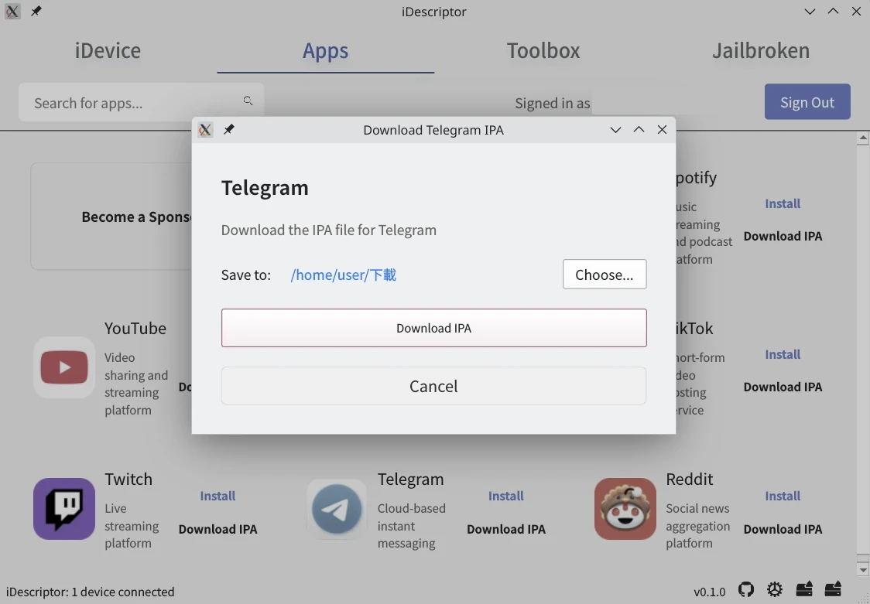
Task: Click Install for Reddit
Action: click(x=783, y=496)
